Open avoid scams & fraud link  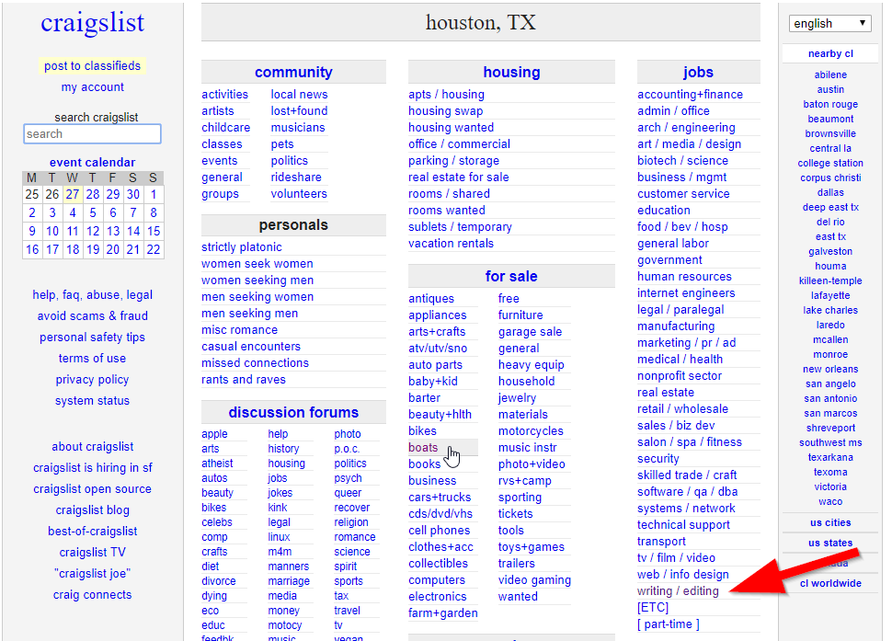tap(92, 315)
